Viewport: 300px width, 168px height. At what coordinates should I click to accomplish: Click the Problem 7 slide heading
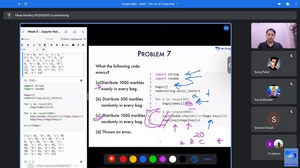[x=154, y=54]
